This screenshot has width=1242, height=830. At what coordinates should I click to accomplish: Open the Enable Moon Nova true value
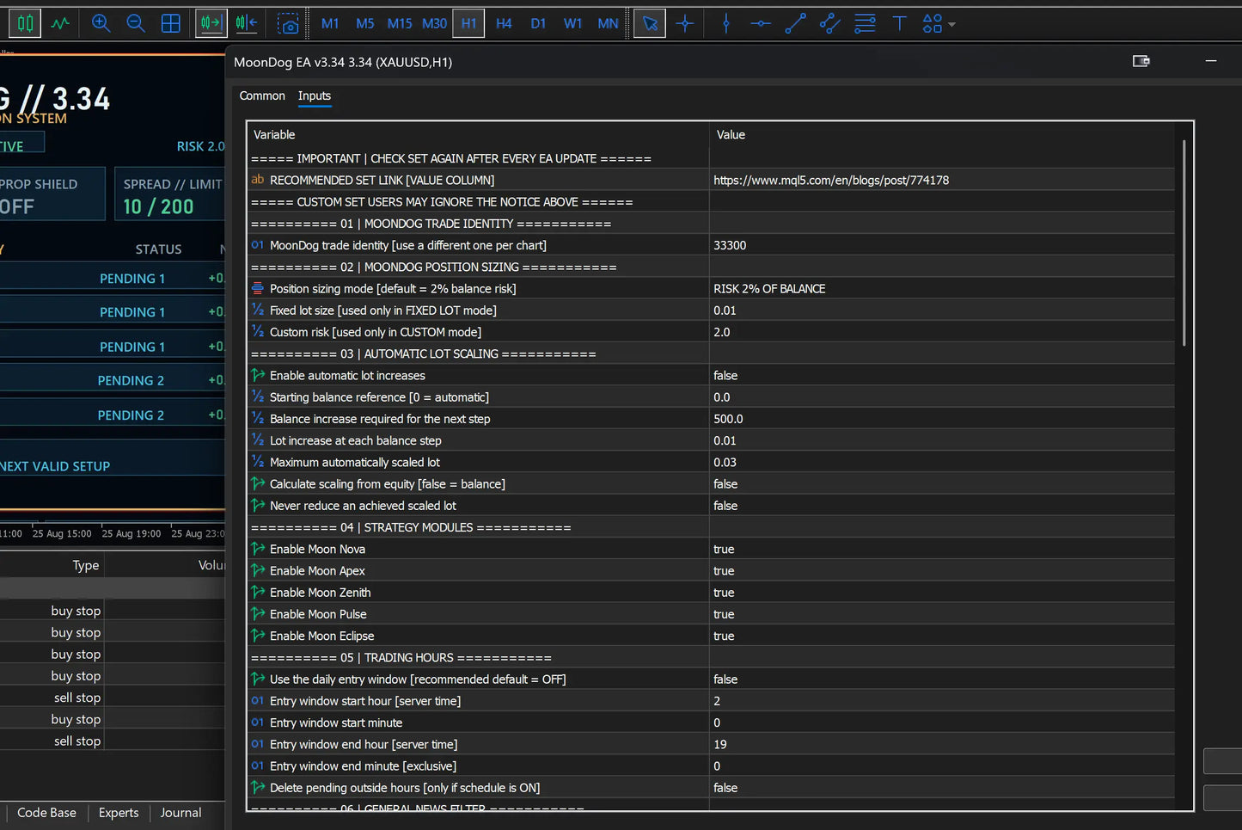[942, 549]
